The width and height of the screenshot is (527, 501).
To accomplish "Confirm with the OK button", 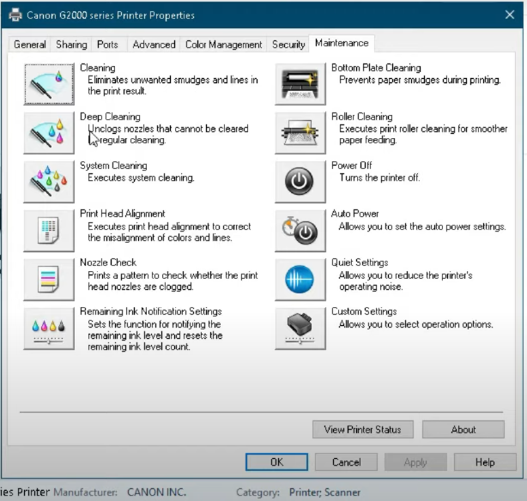I will 276,462.
